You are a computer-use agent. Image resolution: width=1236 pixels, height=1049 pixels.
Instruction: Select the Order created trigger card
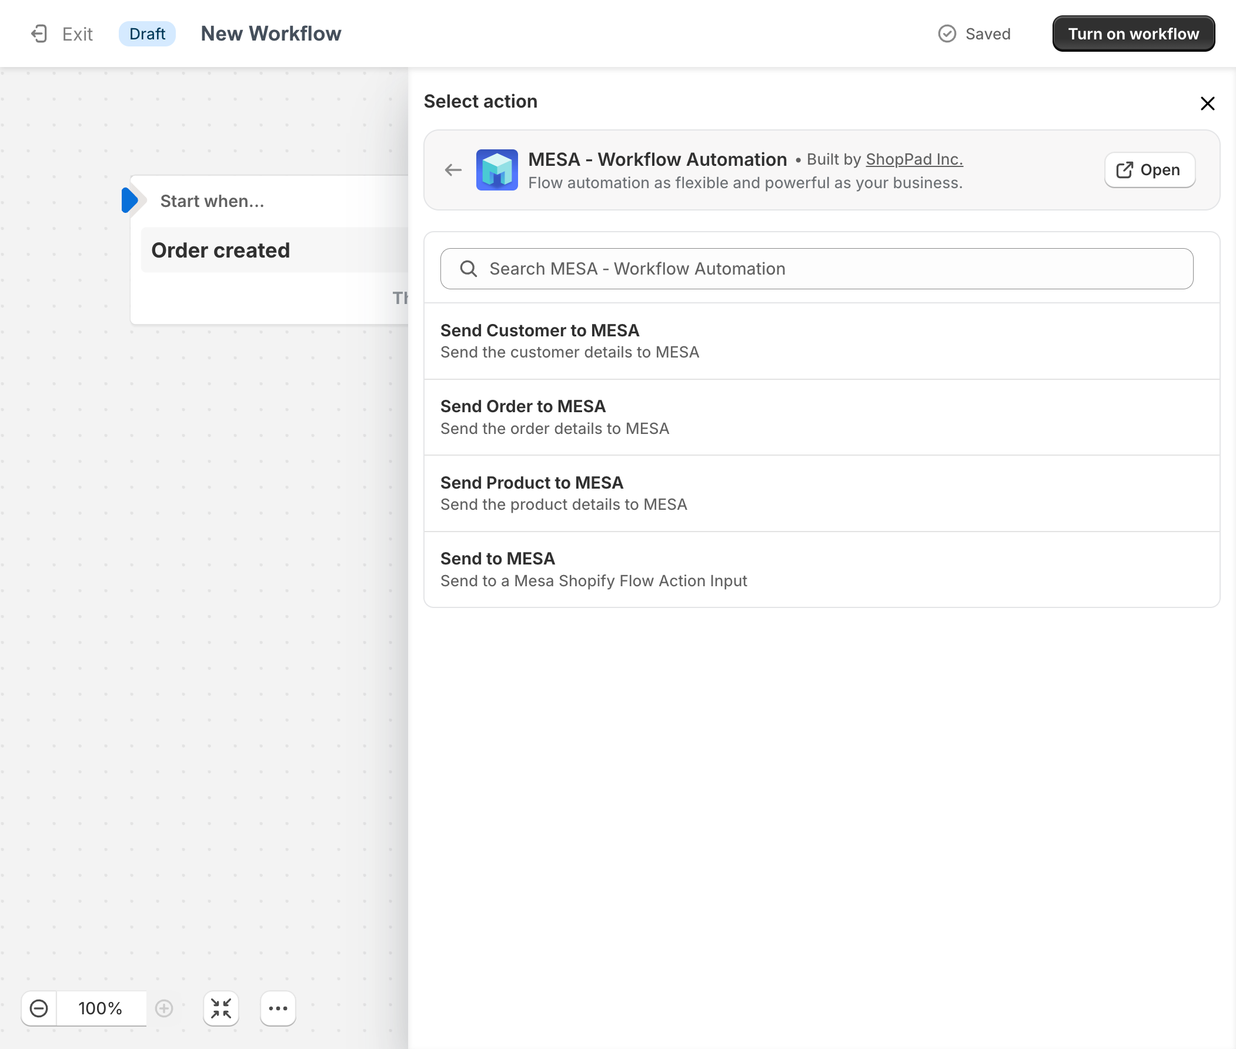274,250
